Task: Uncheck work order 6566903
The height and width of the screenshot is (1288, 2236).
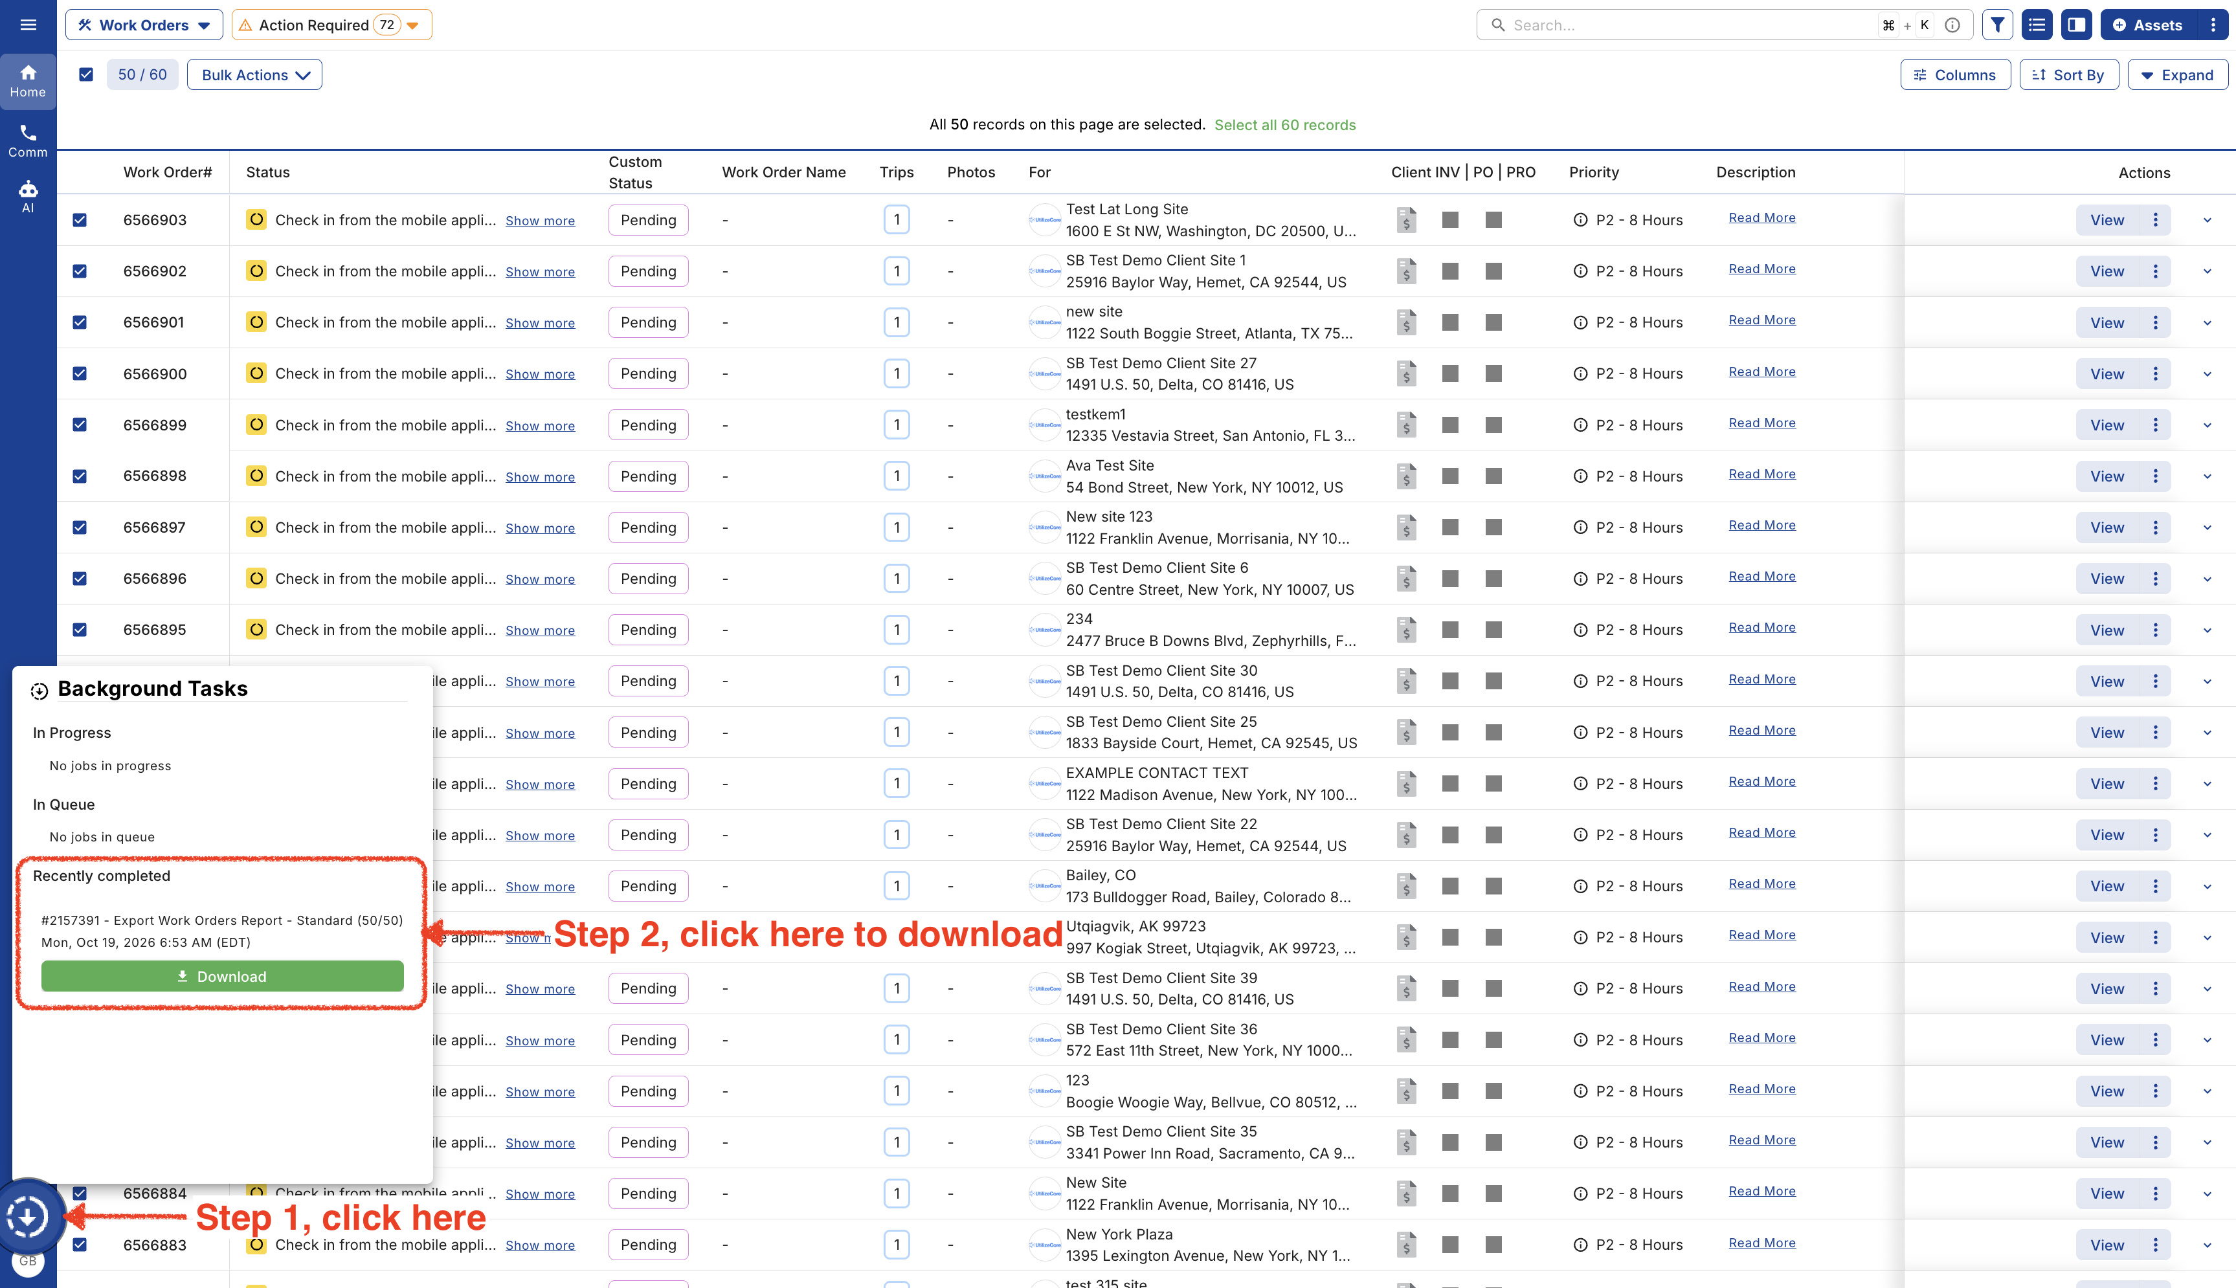Action: 80,219
